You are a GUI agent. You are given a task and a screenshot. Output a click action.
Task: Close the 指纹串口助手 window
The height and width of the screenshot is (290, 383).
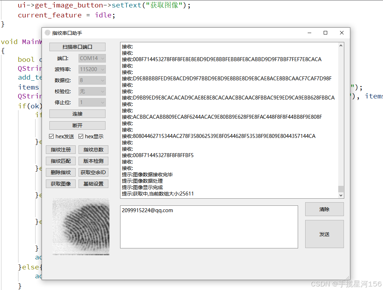point(342,33)
